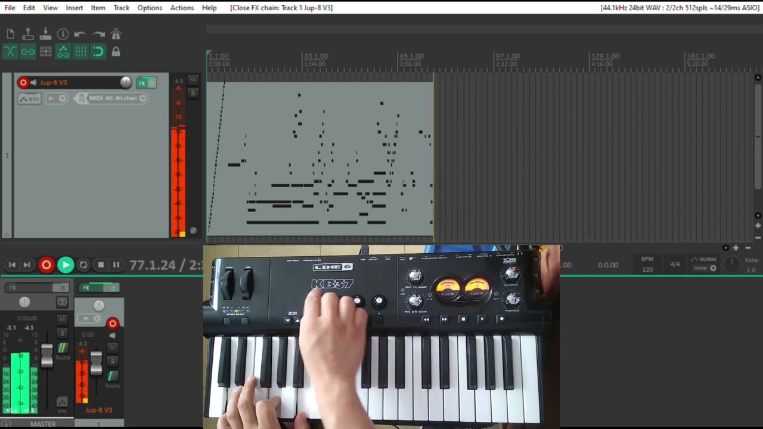Viewport: 763px width, 429px height.
Task: Click record arm on Jup-8 V3 mixer strip
Action: point(112,323)
